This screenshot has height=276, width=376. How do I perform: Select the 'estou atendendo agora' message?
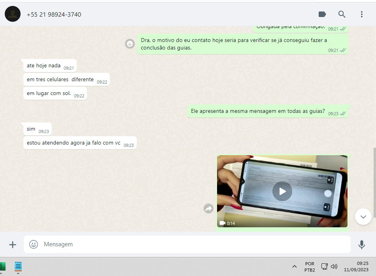(80, 143)
